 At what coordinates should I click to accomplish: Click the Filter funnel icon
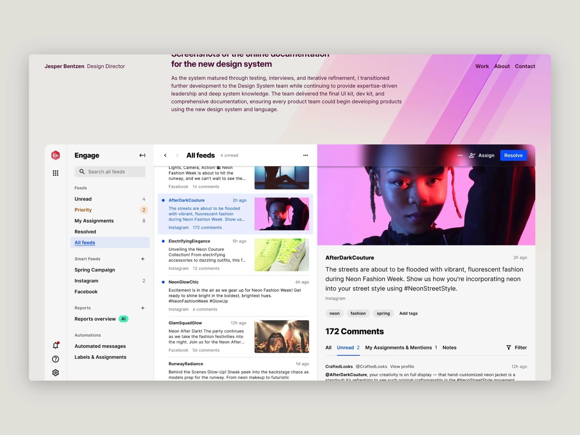tap(509, 347)
